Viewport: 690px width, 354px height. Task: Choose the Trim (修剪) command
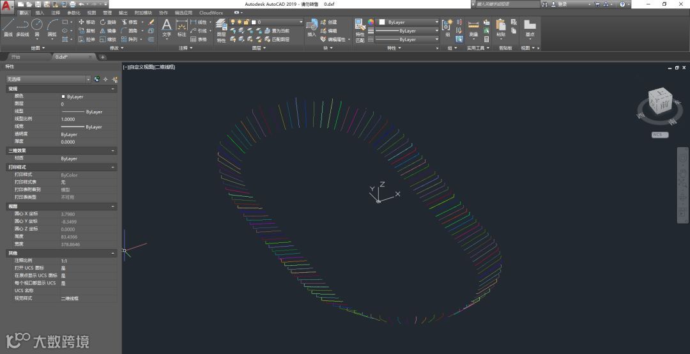click(130, 22)
